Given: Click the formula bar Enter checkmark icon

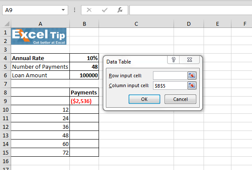Looking at the screenshot, I should tap(105, 10).
